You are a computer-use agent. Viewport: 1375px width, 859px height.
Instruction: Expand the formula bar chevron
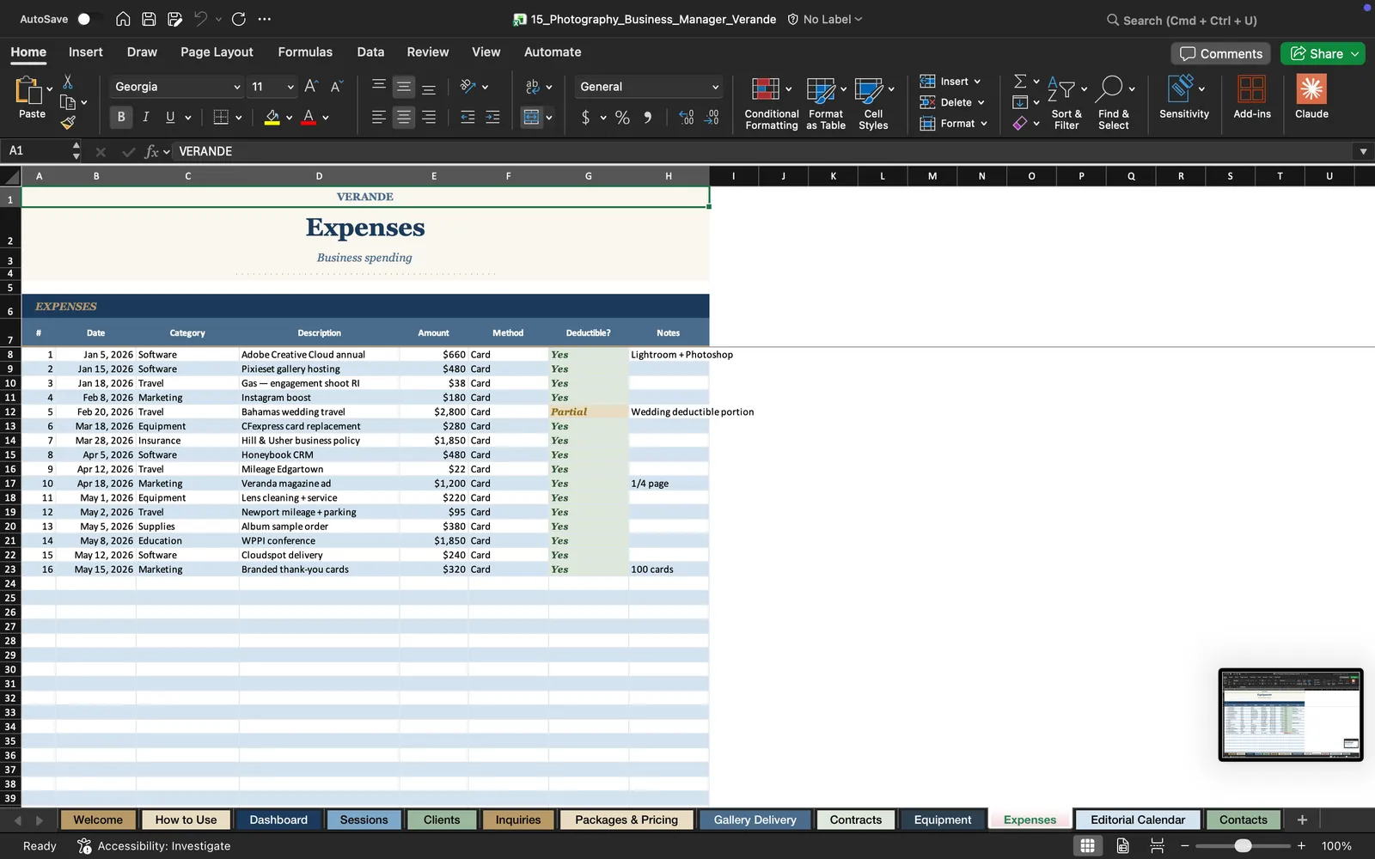pos(1363,151)
